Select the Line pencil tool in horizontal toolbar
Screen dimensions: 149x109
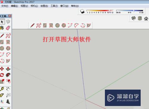32,25
